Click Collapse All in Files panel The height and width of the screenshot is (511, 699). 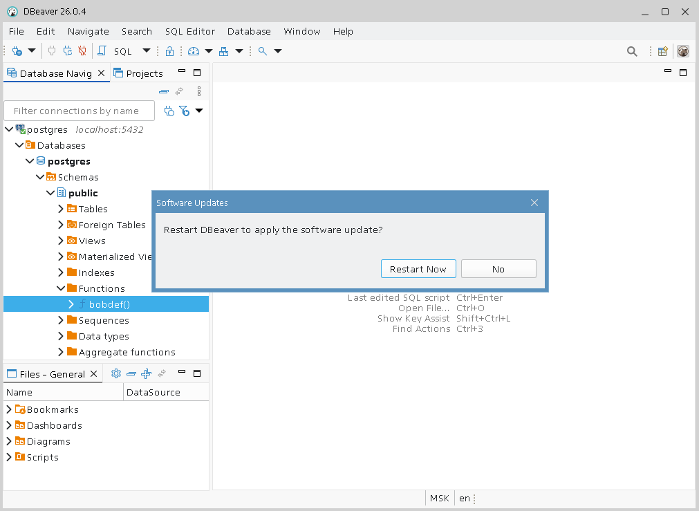[131, 373]
